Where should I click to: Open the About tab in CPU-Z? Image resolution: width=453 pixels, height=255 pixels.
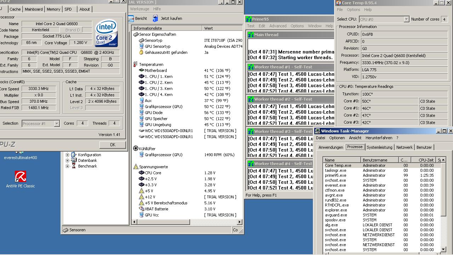84,9
